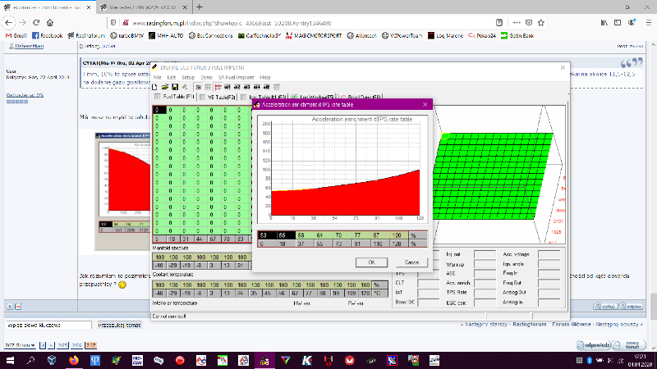The height and width of the screenshot is (369, 657).
Task: Reload the page in Firefox
Action: (x=36, y=23)
